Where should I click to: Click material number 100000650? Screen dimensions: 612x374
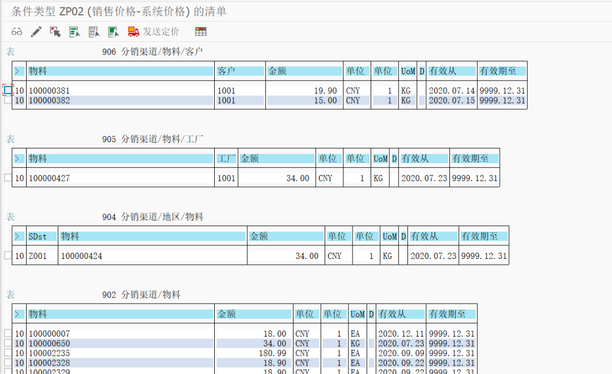point(49,343)
